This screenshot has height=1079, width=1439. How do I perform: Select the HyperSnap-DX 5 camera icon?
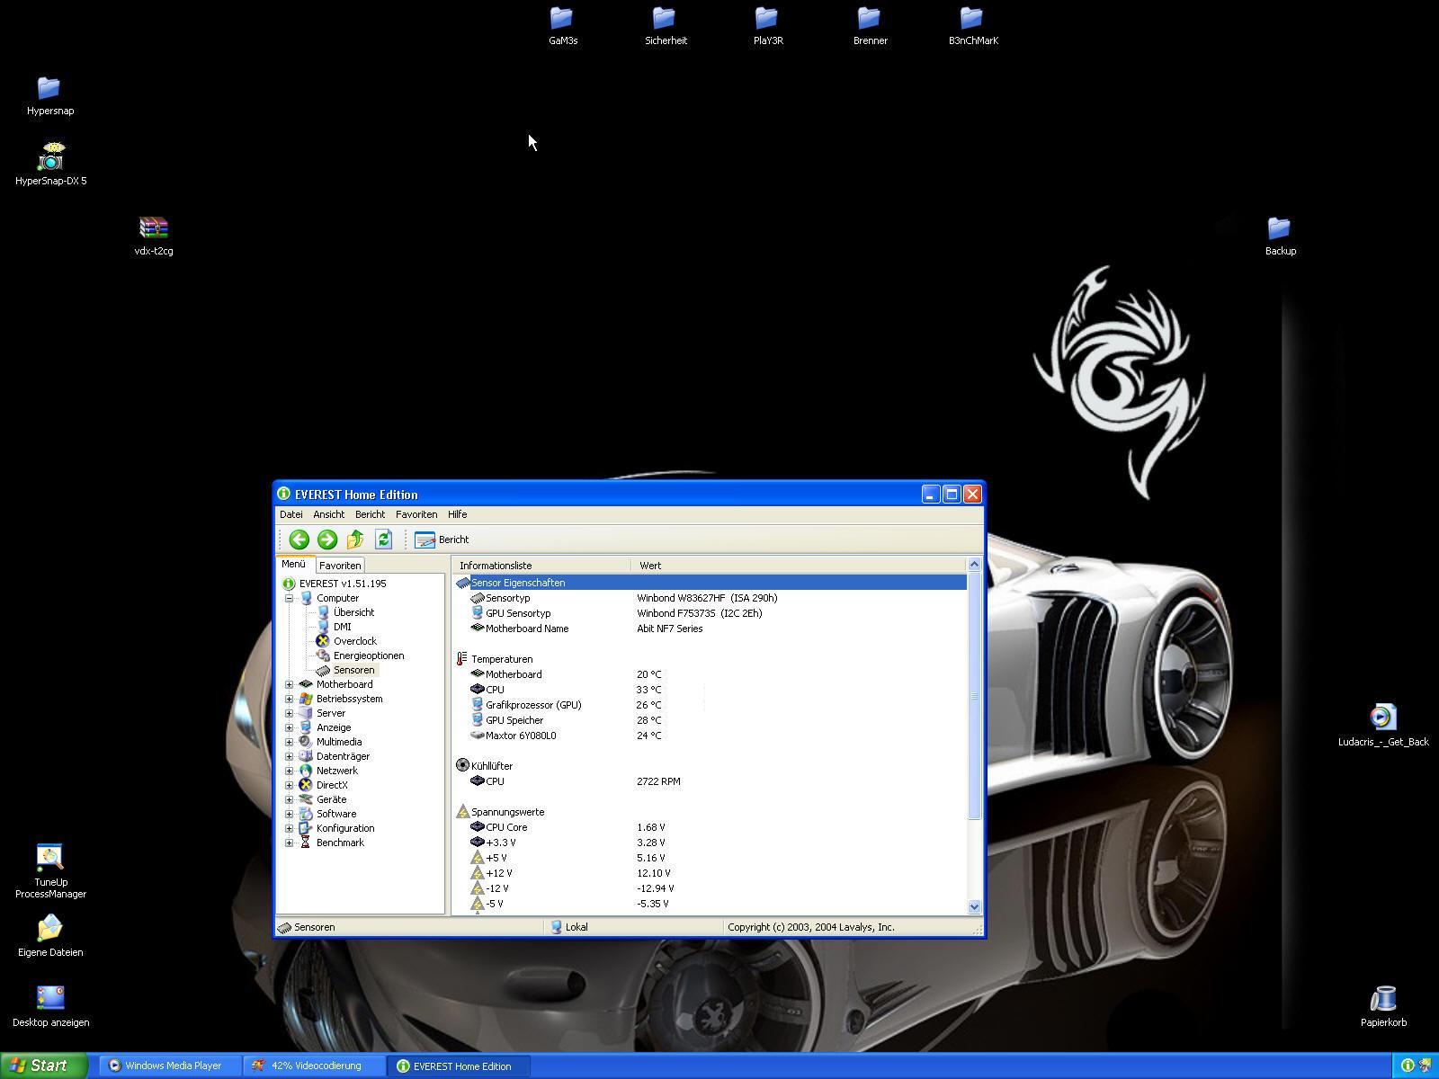click(51, 164)
